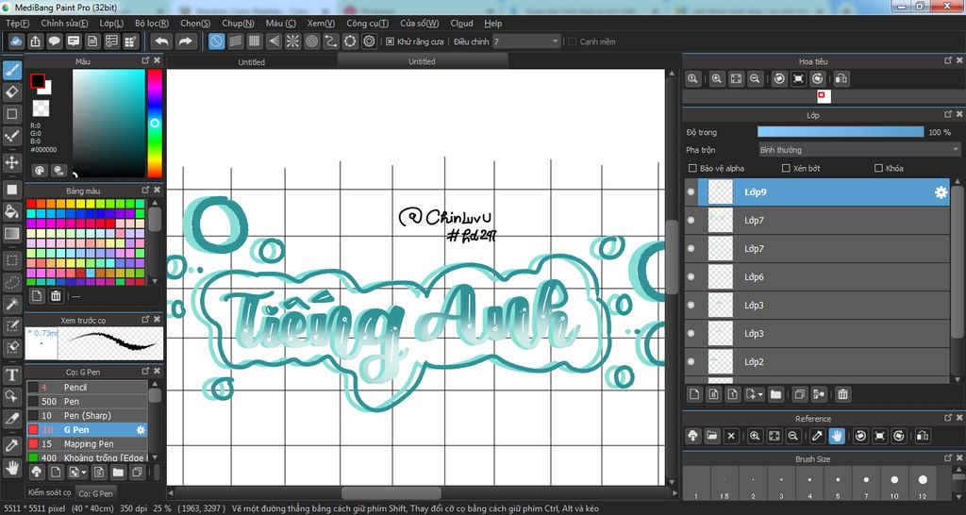The width and height of the screenshot is (966, 515).
Task: Turn on parallel lines snap
Action: 235,42
